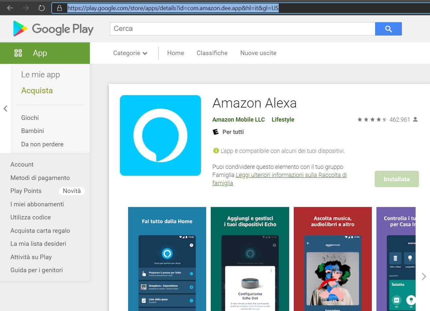430x311 pixels.
Task: Click the star rating icons
Action: coord(372,120)
